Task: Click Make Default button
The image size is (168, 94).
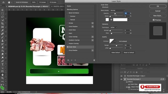Action: (x=115, y=52)
